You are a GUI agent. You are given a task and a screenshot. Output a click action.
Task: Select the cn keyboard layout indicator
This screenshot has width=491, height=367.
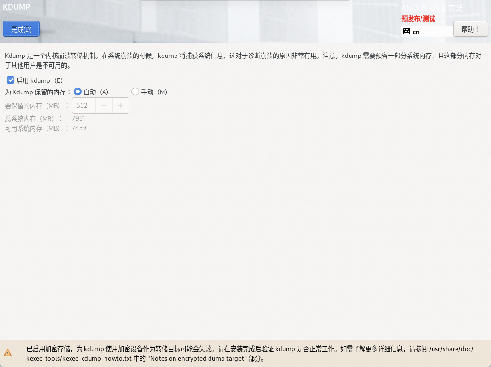pos(416,32)
